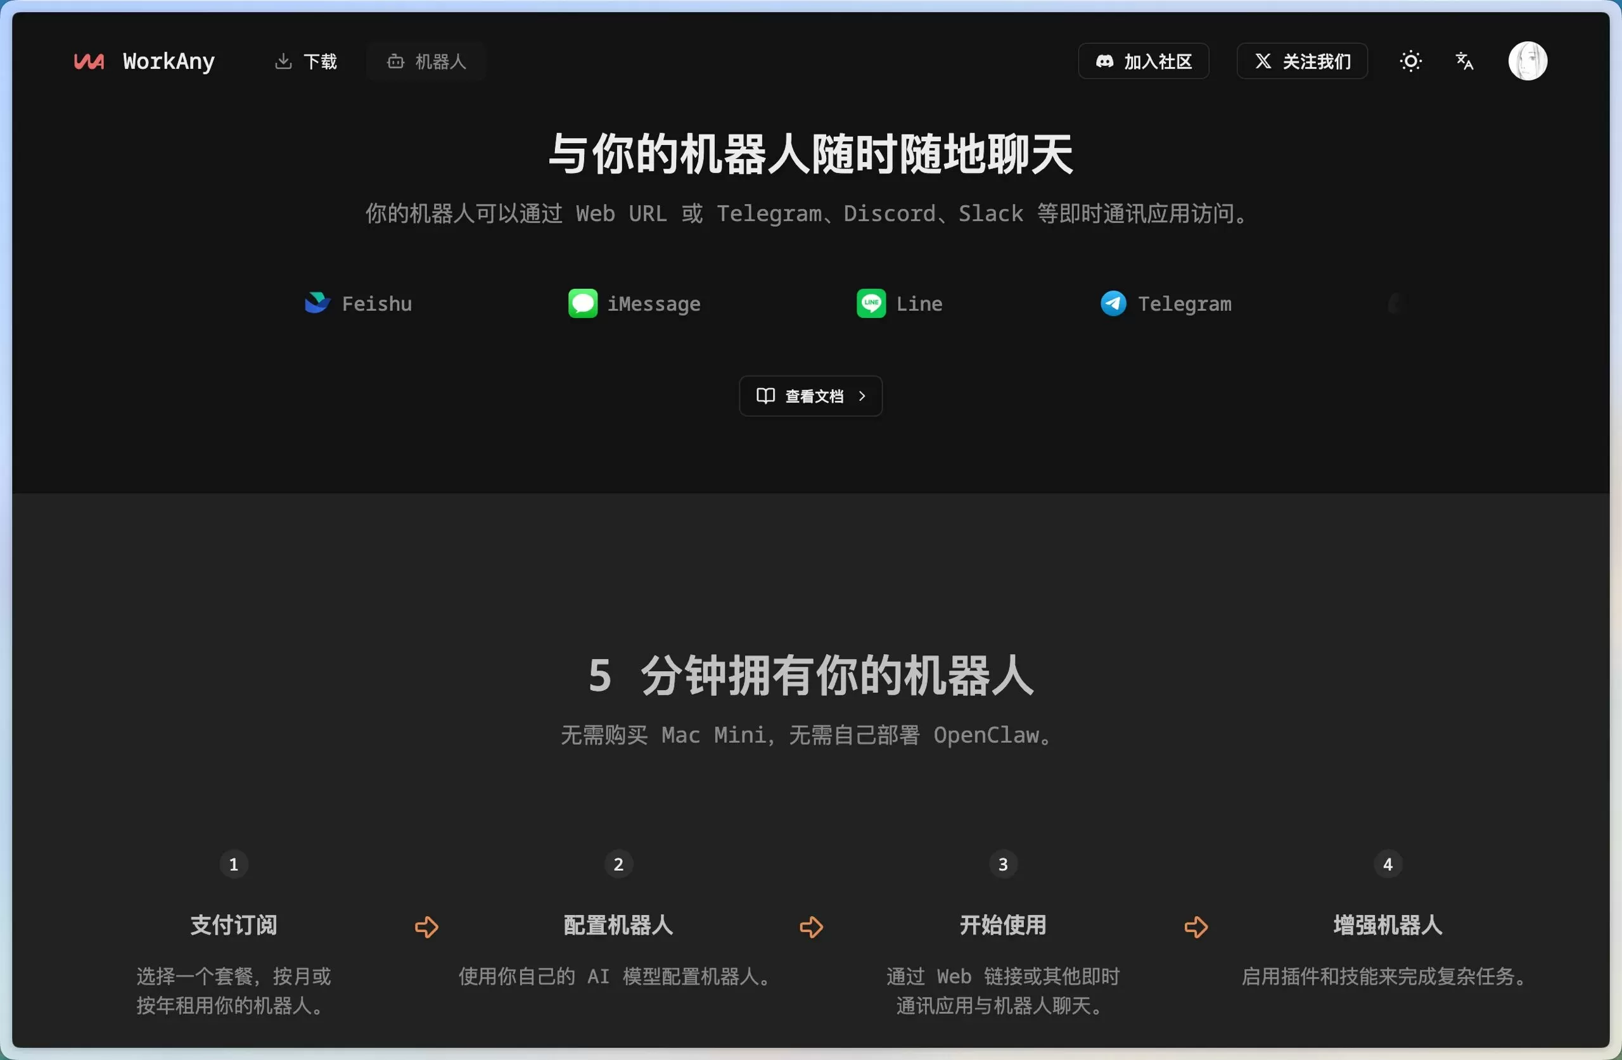The width and height of the screenshot is (1622, 1060).
Task: Click the iMessage green bubble icon
Action: [583, 303]
